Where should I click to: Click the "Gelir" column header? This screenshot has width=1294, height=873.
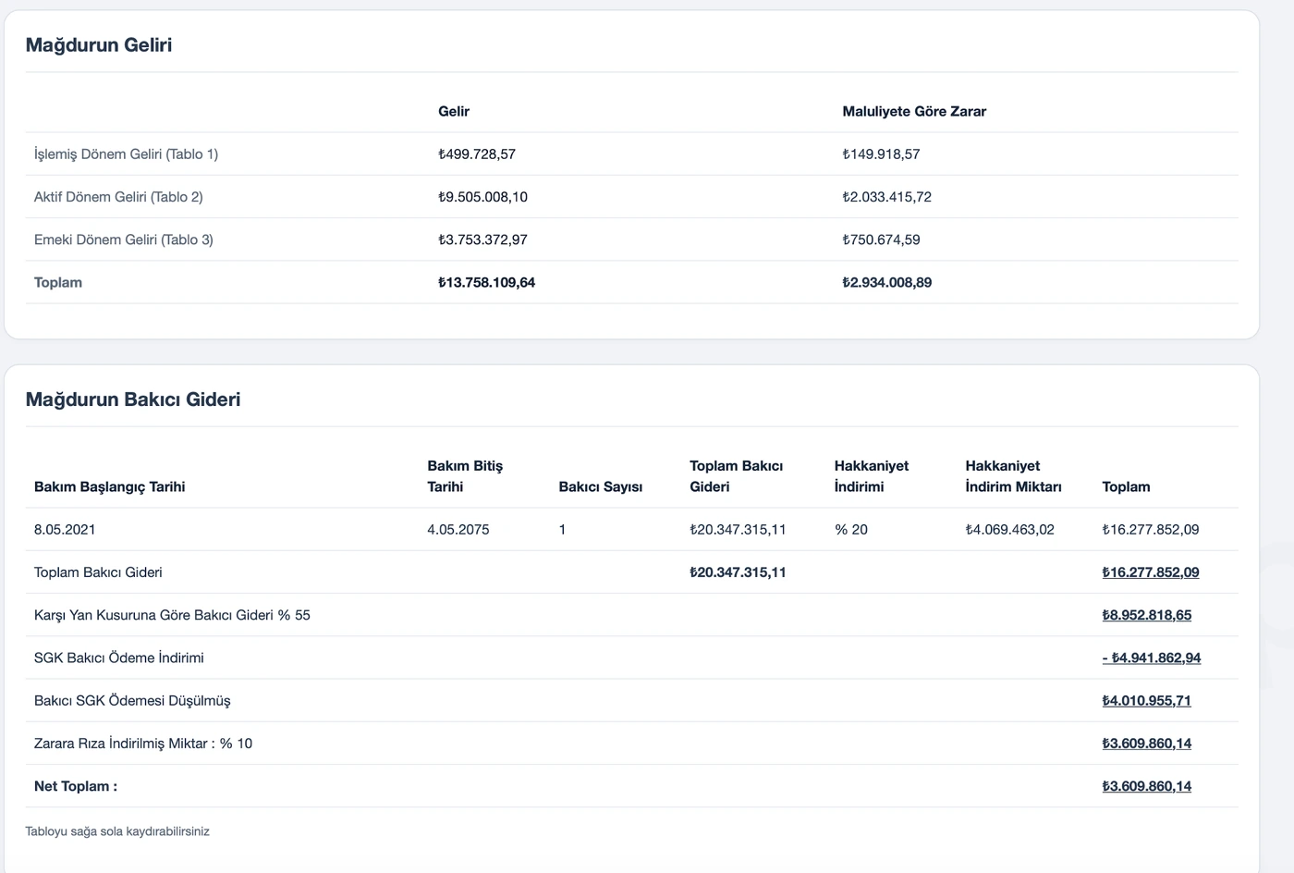[454, 111]
